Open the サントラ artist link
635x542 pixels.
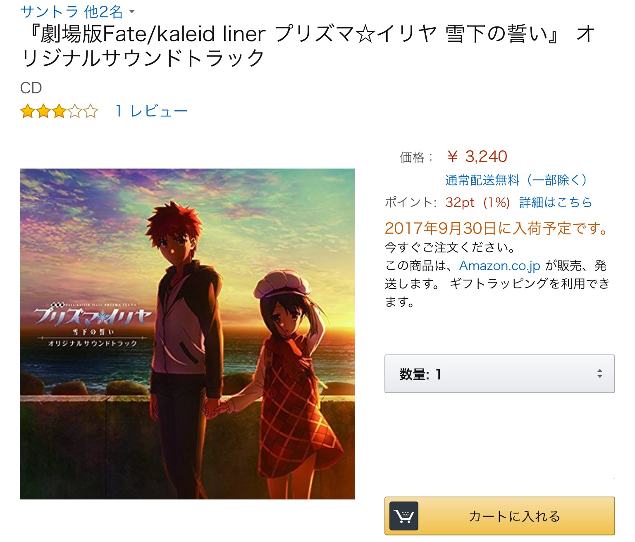pos(49,11)
